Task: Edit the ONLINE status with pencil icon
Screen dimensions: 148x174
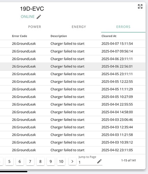Action: pos(39,17)
